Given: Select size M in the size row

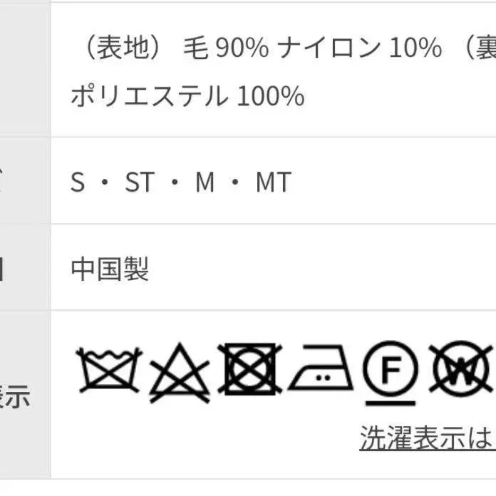Looking at the screenshot, I should click(x=205, y=183).
